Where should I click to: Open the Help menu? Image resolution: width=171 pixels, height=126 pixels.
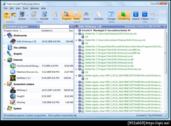click(x=43, y=8)
